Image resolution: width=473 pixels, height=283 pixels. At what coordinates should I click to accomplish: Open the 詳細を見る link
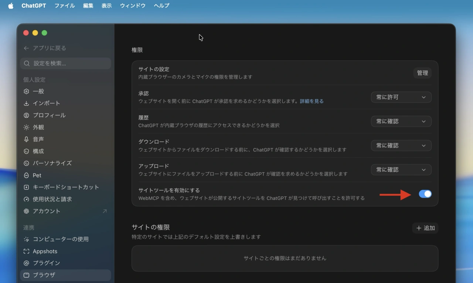coord(312,101)
